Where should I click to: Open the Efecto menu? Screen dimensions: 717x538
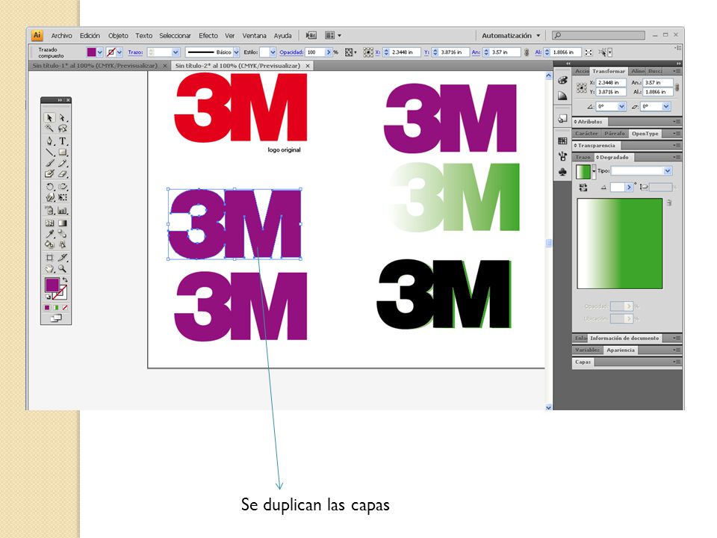208,36
